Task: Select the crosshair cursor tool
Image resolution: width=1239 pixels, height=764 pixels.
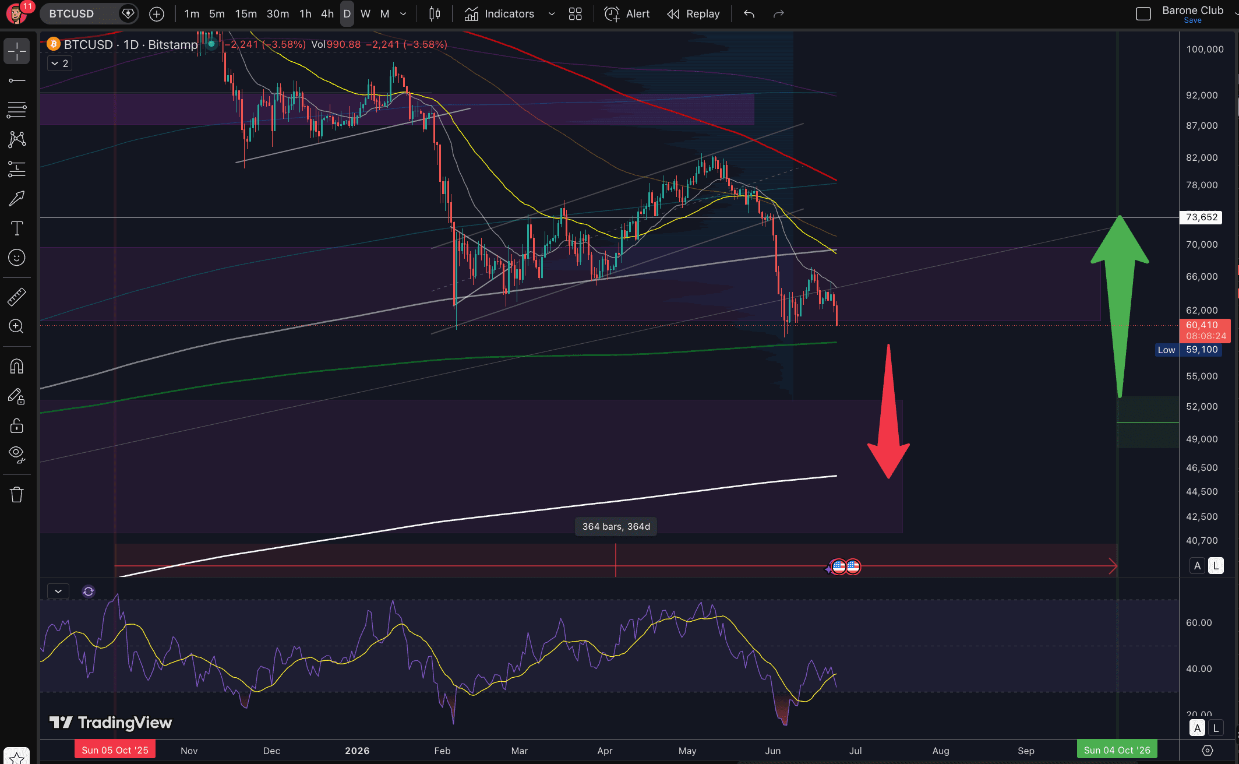Action: point(17,51)
